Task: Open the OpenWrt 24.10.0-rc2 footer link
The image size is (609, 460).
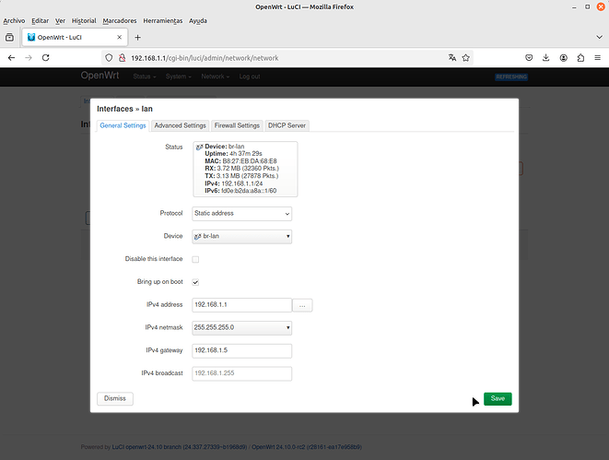Action: (x=307, y=447)
